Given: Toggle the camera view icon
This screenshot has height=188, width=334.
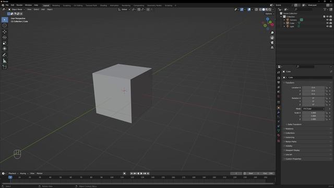Looking at the screenshot, I should 272,43.
